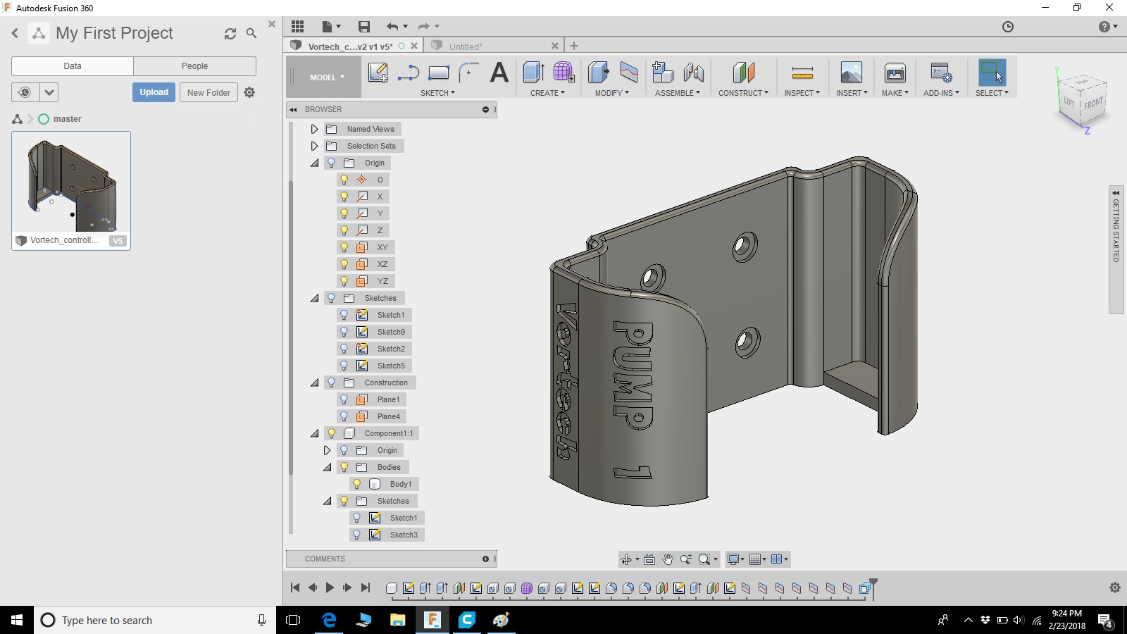Viewport: 1127px width, 634px height.
Task: Click the Extrude icon in Create
Action: click(534, 73)
